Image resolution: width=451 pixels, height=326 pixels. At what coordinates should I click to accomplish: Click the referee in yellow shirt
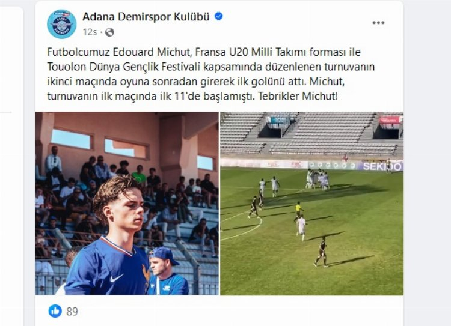click(x=299, y=212)
